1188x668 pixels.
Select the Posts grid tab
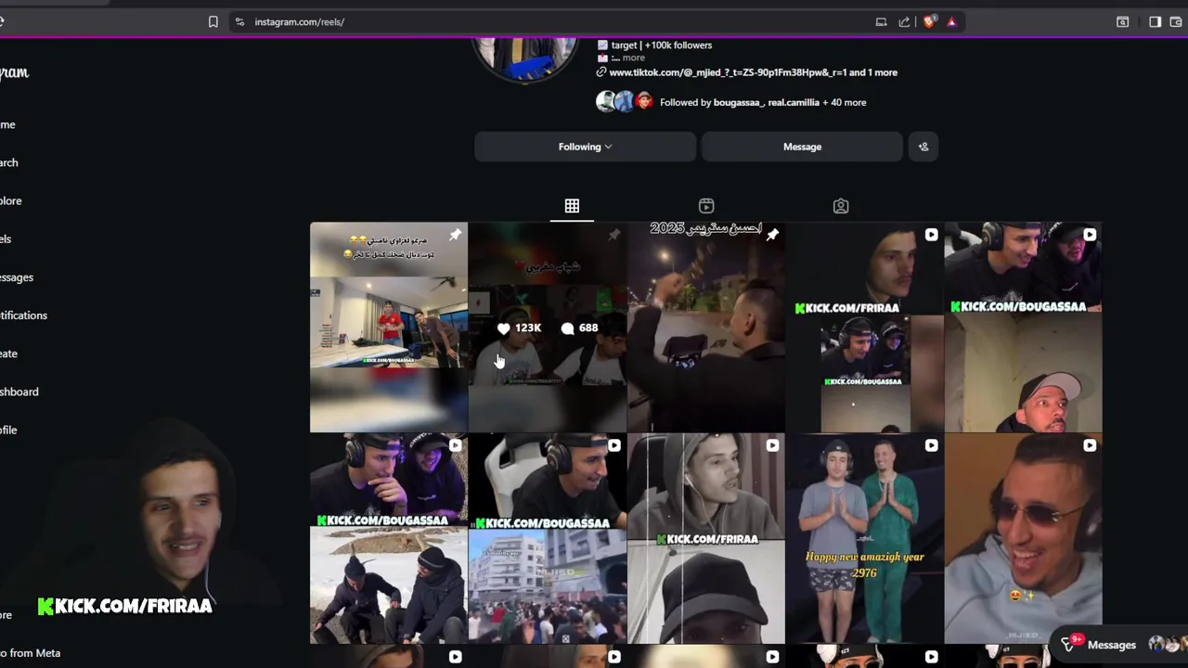tap(572, 206)
